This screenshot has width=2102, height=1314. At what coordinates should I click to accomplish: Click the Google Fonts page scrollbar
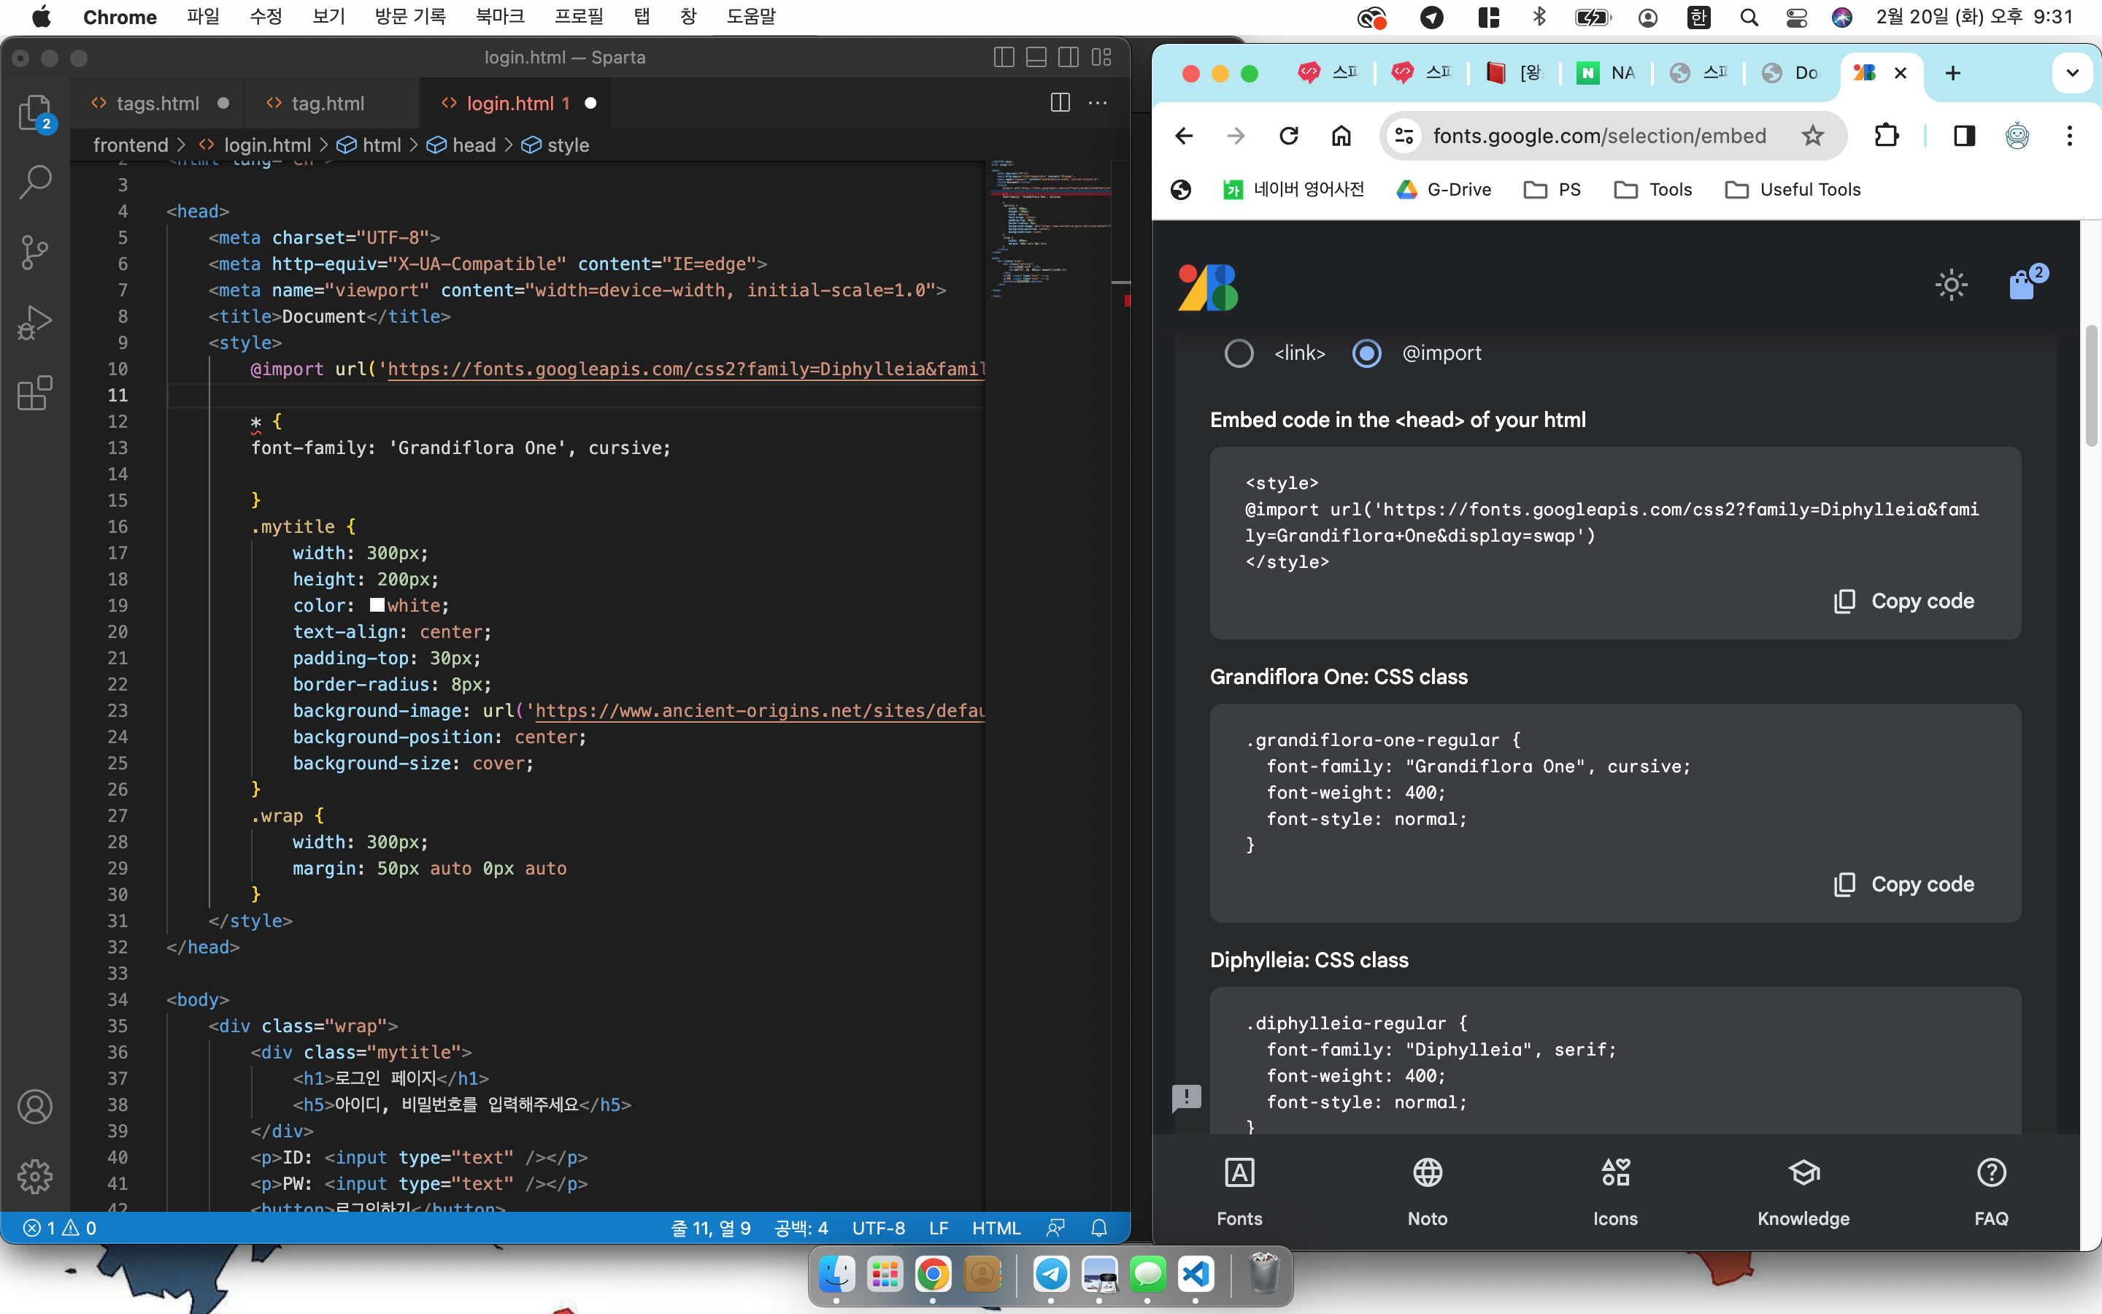2092,386
